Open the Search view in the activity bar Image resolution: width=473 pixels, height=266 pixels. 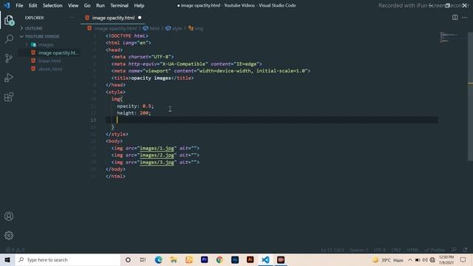(x=9, y=39)
